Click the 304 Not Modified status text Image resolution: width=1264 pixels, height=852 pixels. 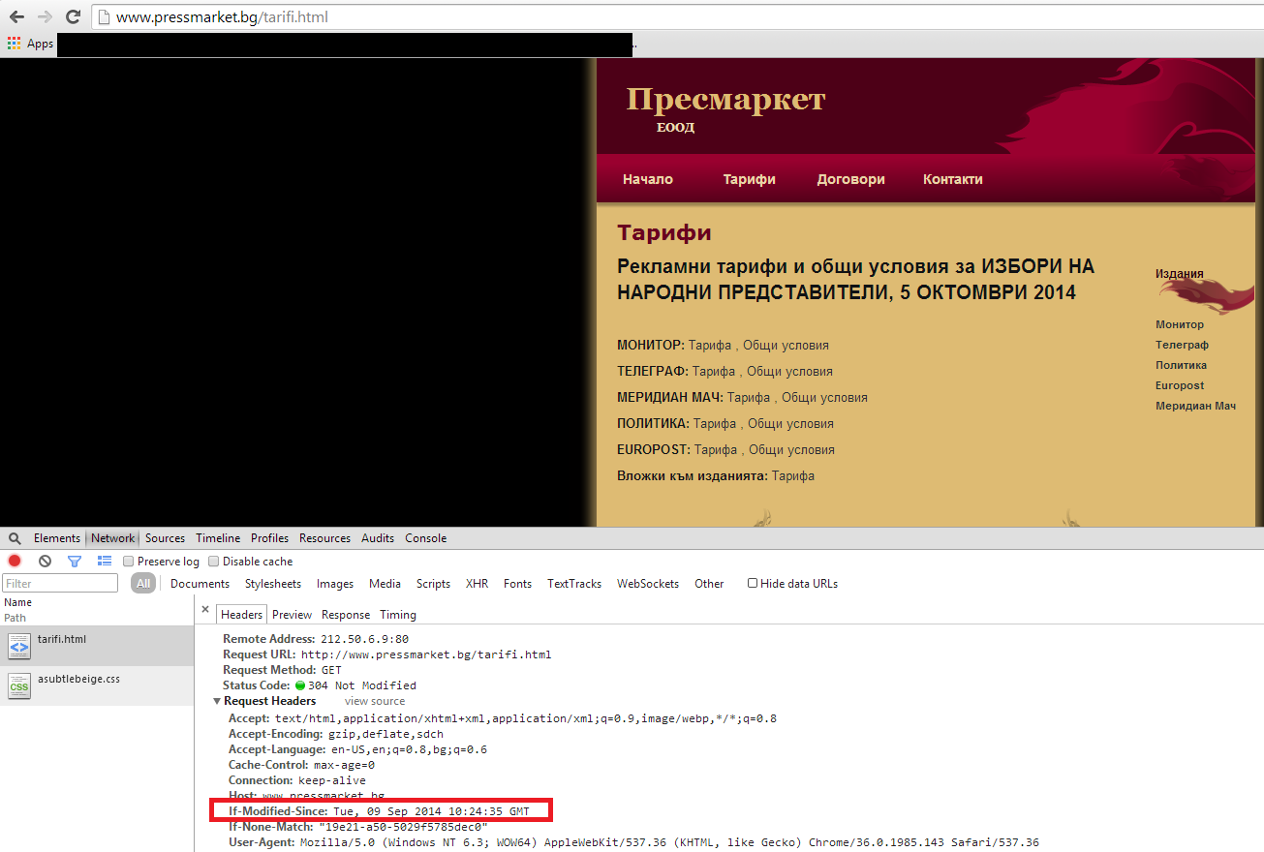[x=362, y=685]
